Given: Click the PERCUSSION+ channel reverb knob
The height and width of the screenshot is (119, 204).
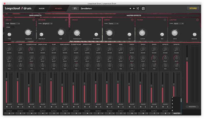Looking at the screenshot, I should coord(65,49).
